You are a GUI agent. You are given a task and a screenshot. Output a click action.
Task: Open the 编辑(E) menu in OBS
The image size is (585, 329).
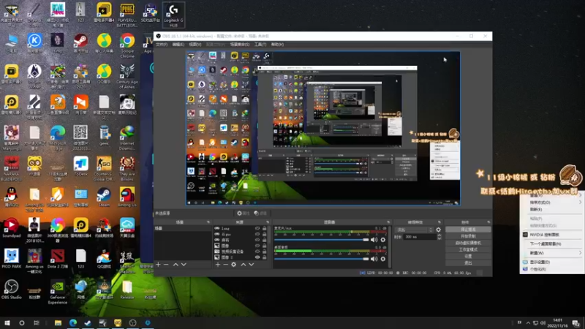coord(178,45)
